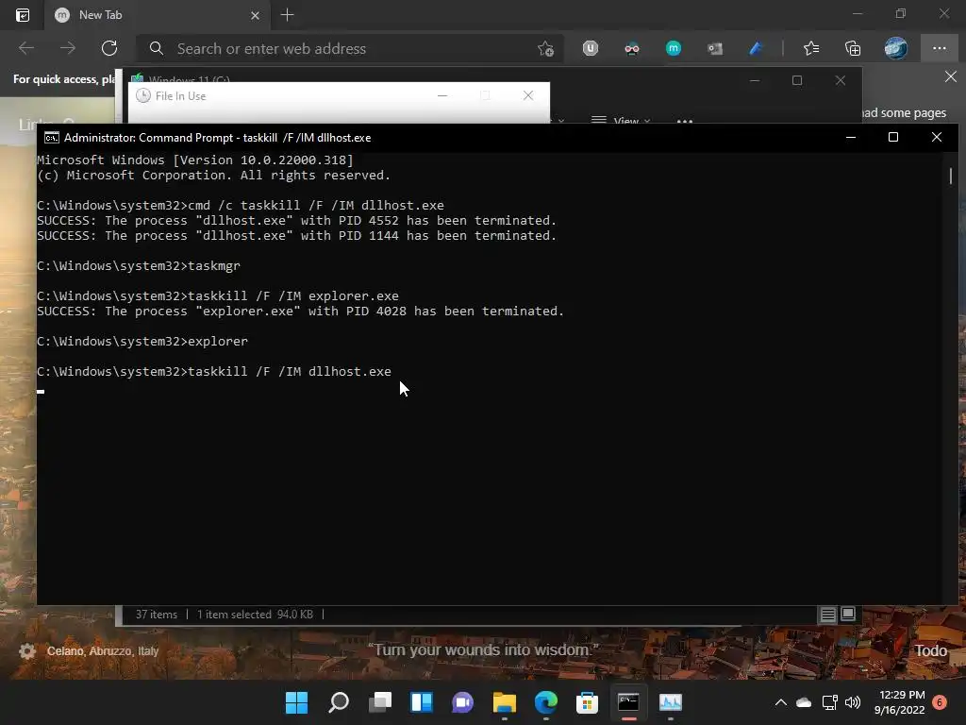Open the taskbar clock and calendar
This screenshot has height=725, width=966.
tap(899, 702)
